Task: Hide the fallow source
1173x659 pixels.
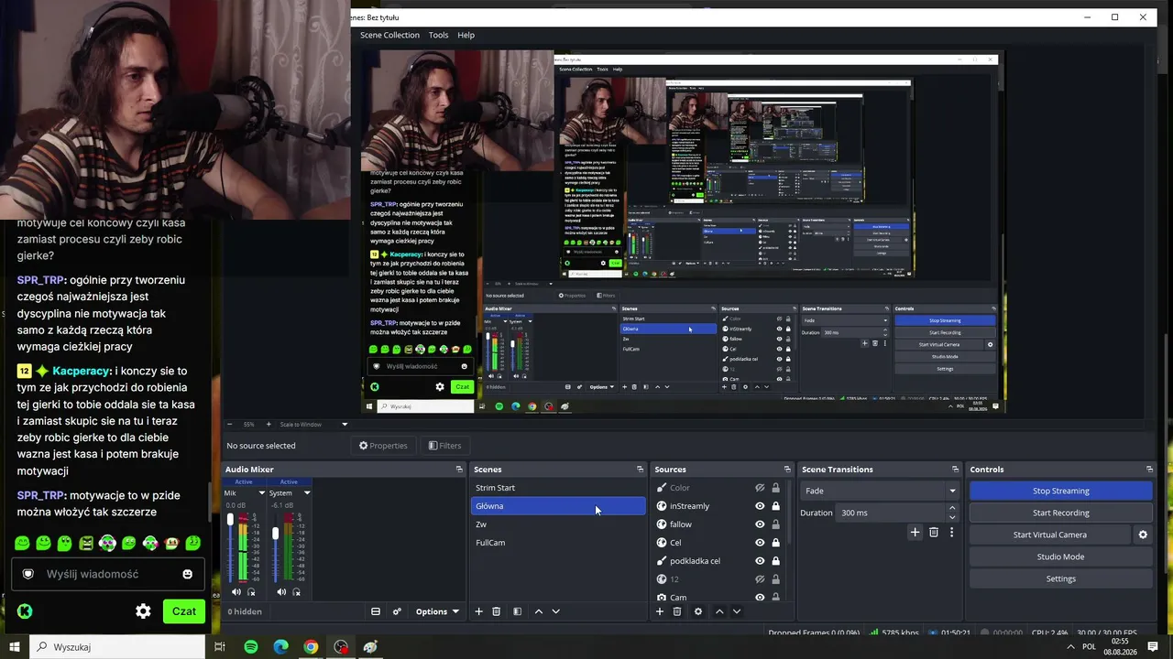Action: [x=760, y=524]
